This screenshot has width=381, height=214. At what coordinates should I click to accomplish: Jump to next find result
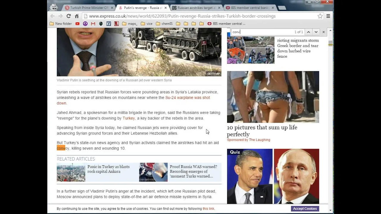pos(316,32)
